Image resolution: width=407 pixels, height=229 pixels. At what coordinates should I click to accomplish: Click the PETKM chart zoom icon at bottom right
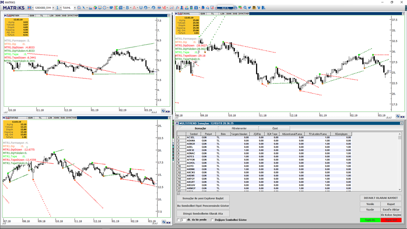pos(163,111)
